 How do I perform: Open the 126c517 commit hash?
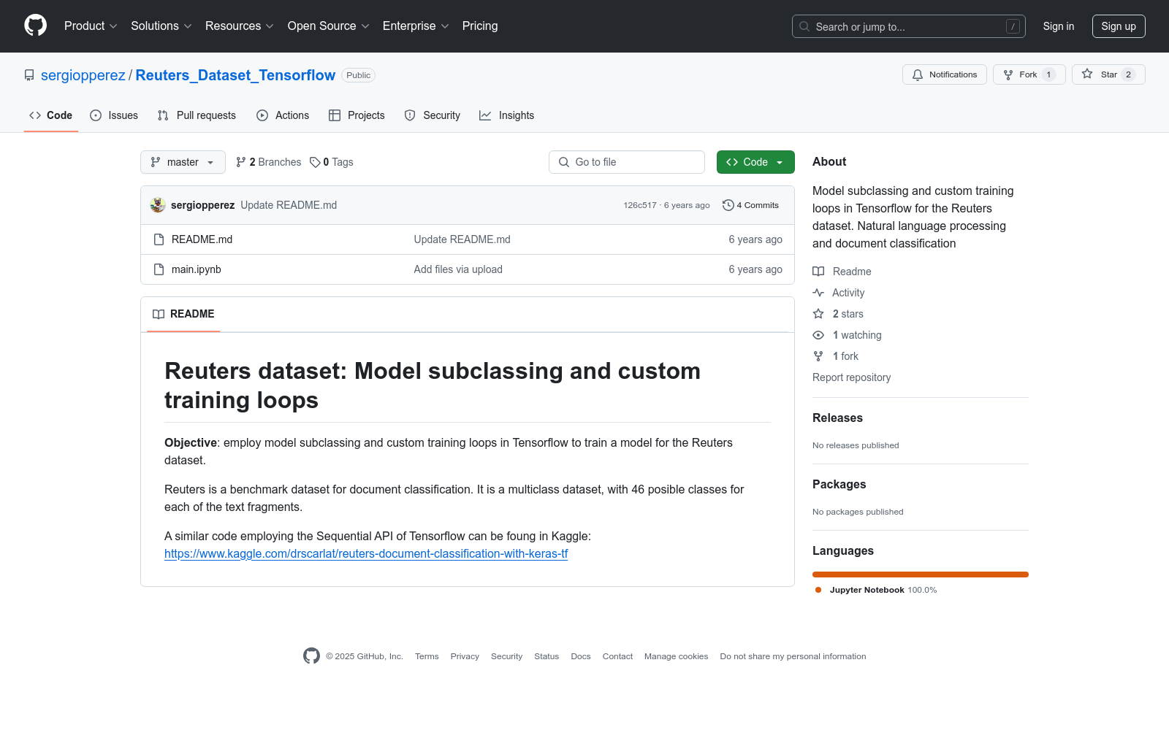pyautogui.click(x=640, y=205)
